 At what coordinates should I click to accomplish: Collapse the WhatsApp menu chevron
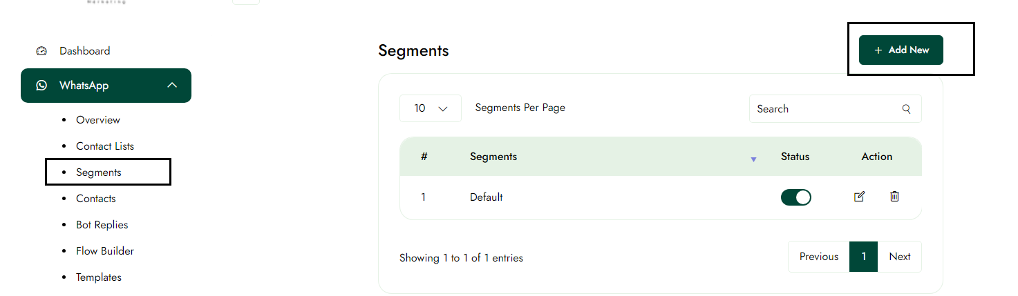tap(173, 86)
